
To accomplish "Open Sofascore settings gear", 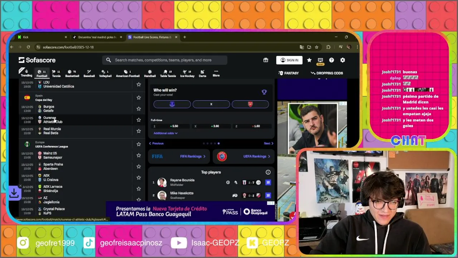I will click(342, 60).
